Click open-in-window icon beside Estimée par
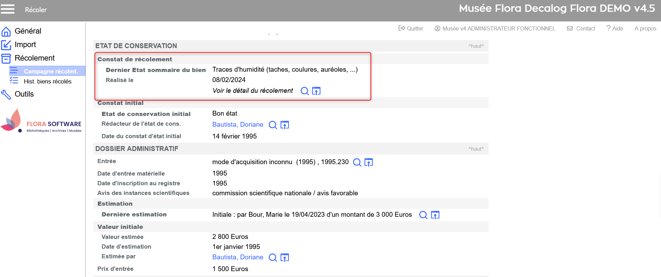Image resolution: width=661 pixels, height=277 pixels. 284,258
